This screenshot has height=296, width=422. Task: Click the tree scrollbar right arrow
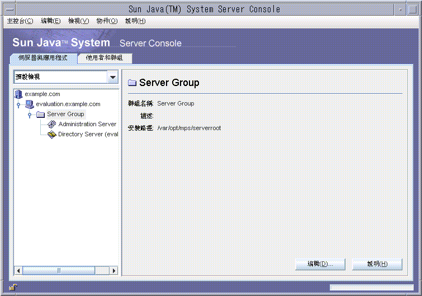114,270
